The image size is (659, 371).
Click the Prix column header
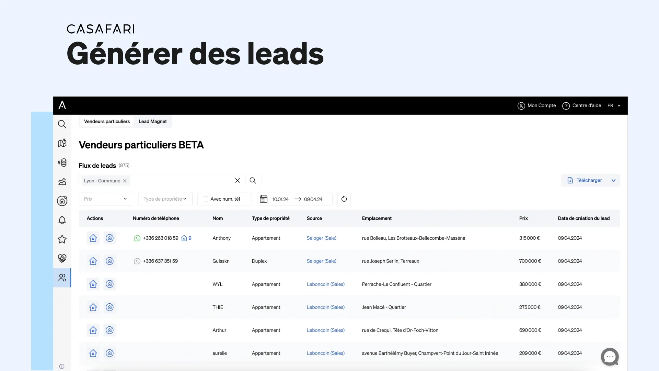point(523,218)
